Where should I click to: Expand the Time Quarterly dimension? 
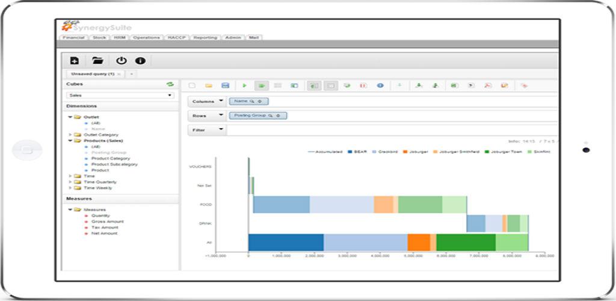[x=70, y=182]
